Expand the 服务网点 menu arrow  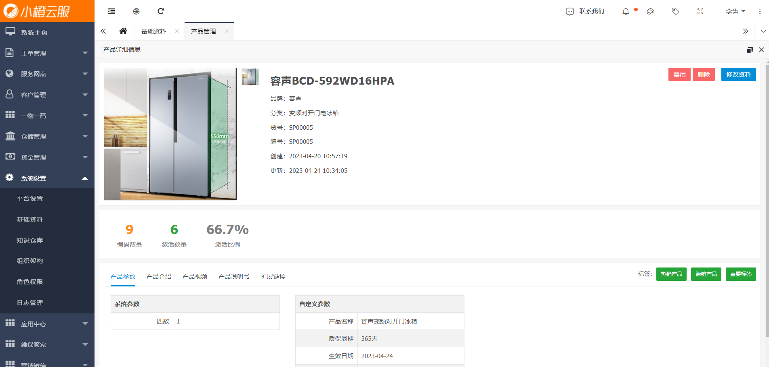point(85,74)
